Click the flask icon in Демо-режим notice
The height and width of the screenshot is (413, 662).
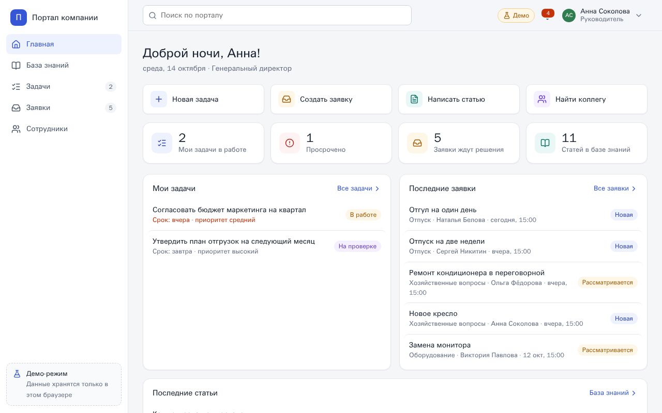[17, 374]
